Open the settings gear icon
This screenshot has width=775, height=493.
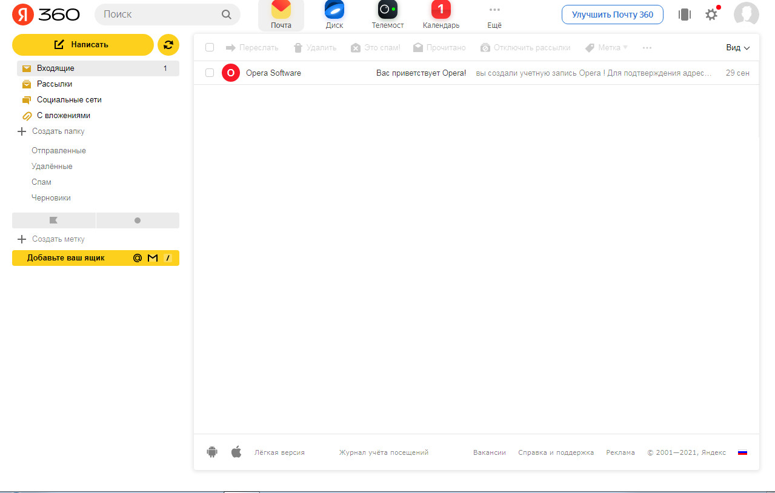[x=711, y=15]
